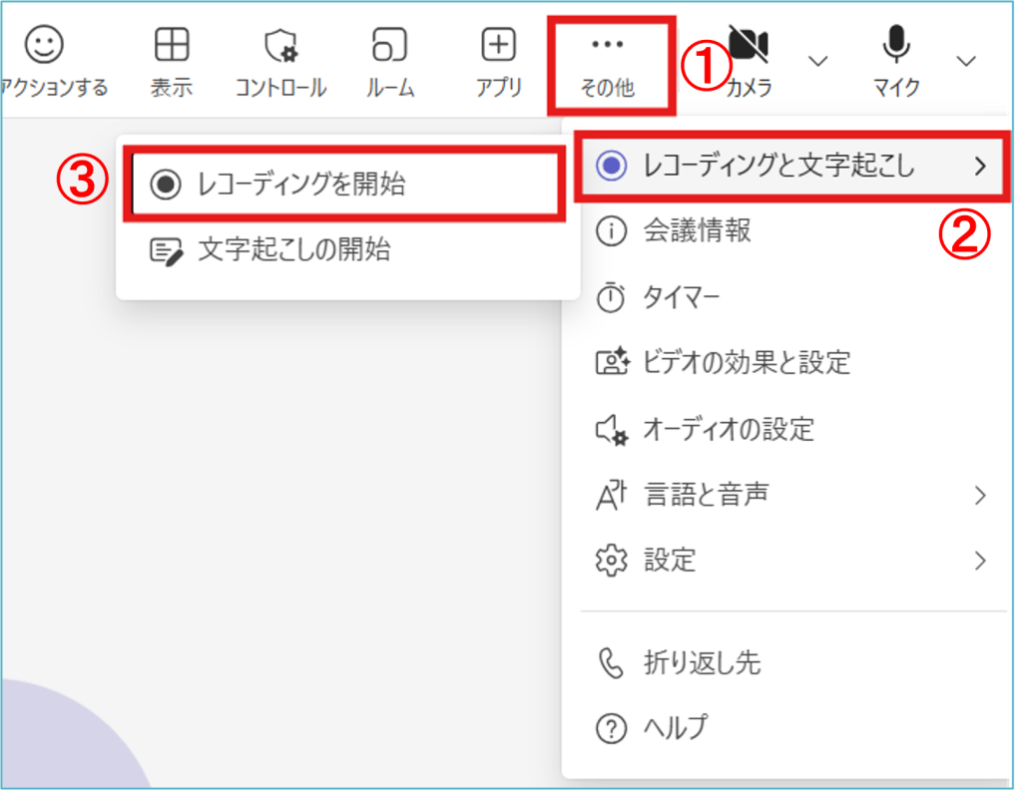Open the Control (コントロール) shield icon
Screen dimensions: 1022x790
280,46
